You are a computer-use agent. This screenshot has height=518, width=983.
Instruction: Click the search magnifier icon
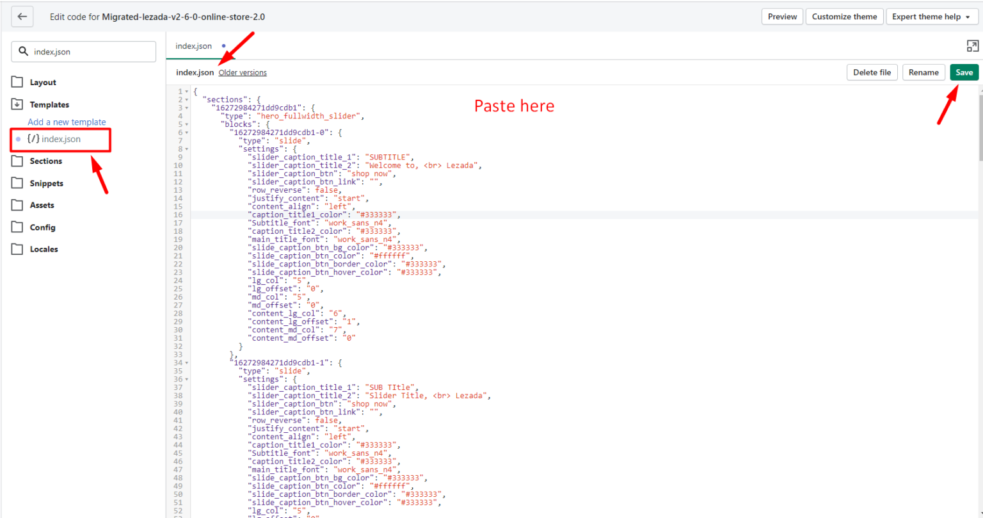pyautogui.click(x=24, y=52)
